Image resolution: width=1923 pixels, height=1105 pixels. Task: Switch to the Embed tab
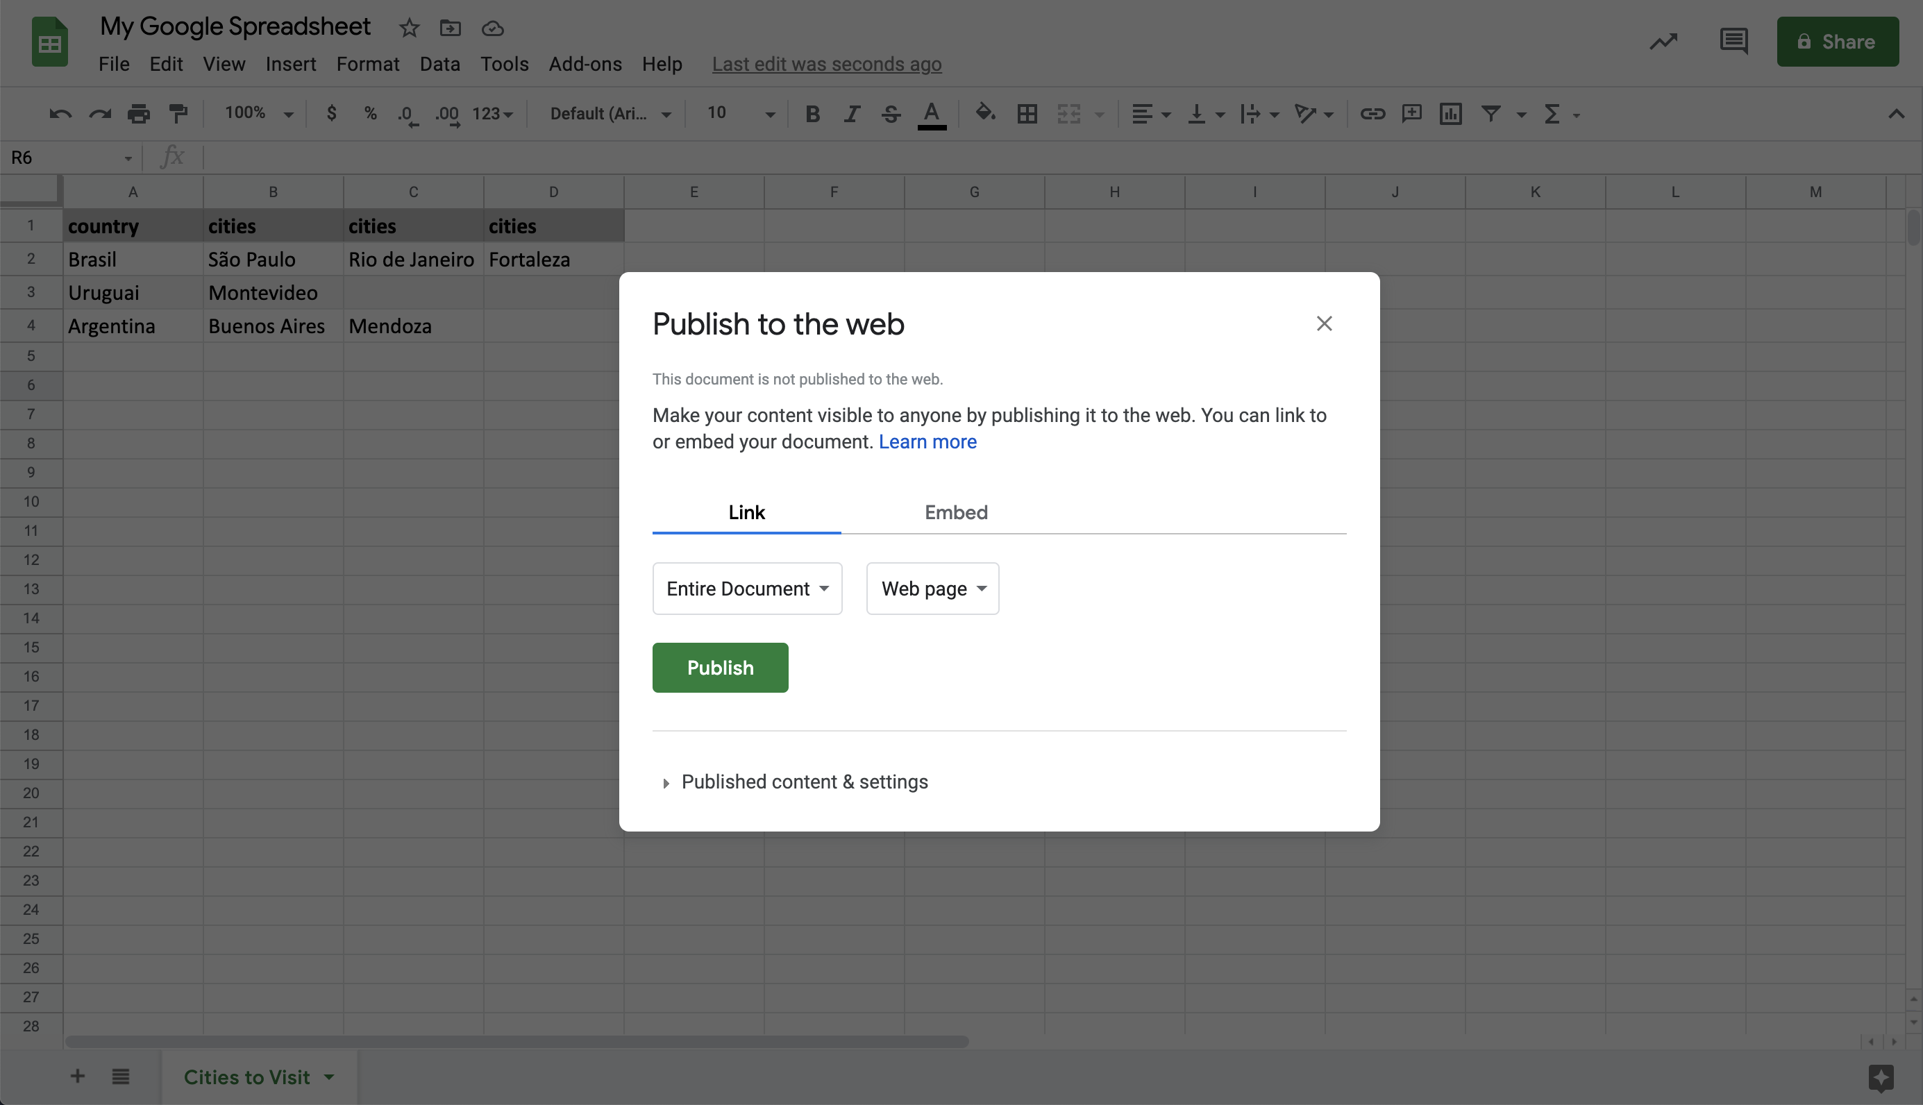coord(955,512)
